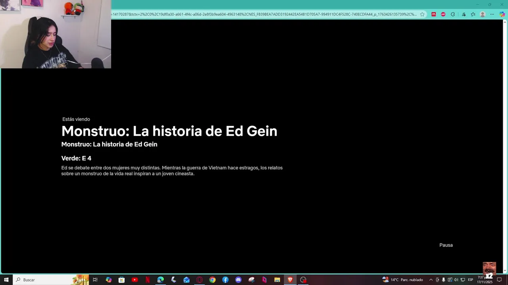Switch the ESP input language indicator
508x285 pixels.
[471, 280]
